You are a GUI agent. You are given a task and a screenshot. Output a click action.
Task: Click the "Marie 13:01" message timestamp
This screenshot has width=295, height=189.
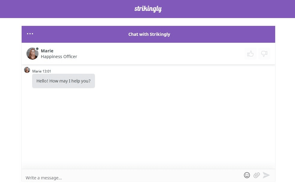[x=42, y=71]
